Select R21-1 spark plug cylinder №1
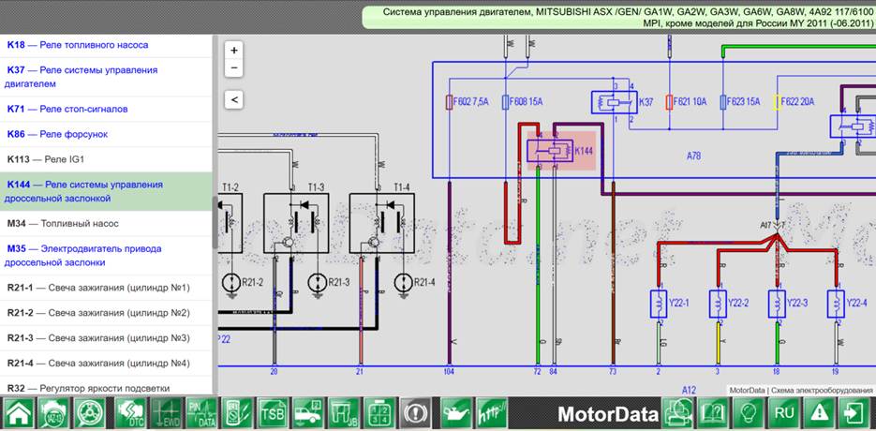This screenshot has width=876, height=431. [106, 288]
